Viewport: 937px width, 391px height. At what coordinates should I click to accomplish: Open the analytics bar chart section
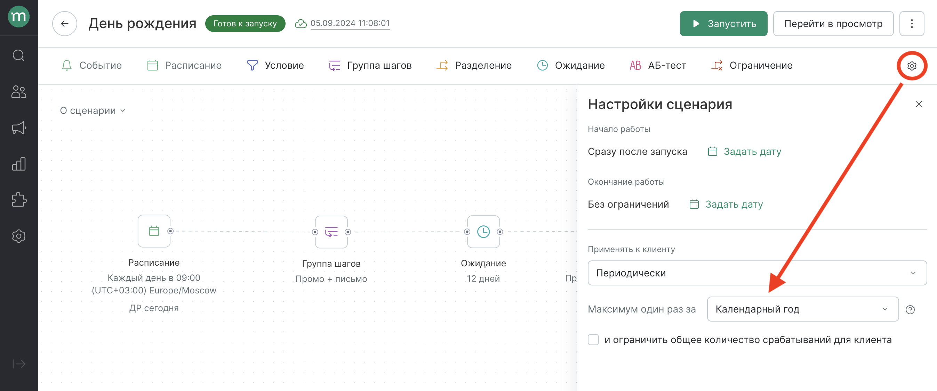point(18,164)
